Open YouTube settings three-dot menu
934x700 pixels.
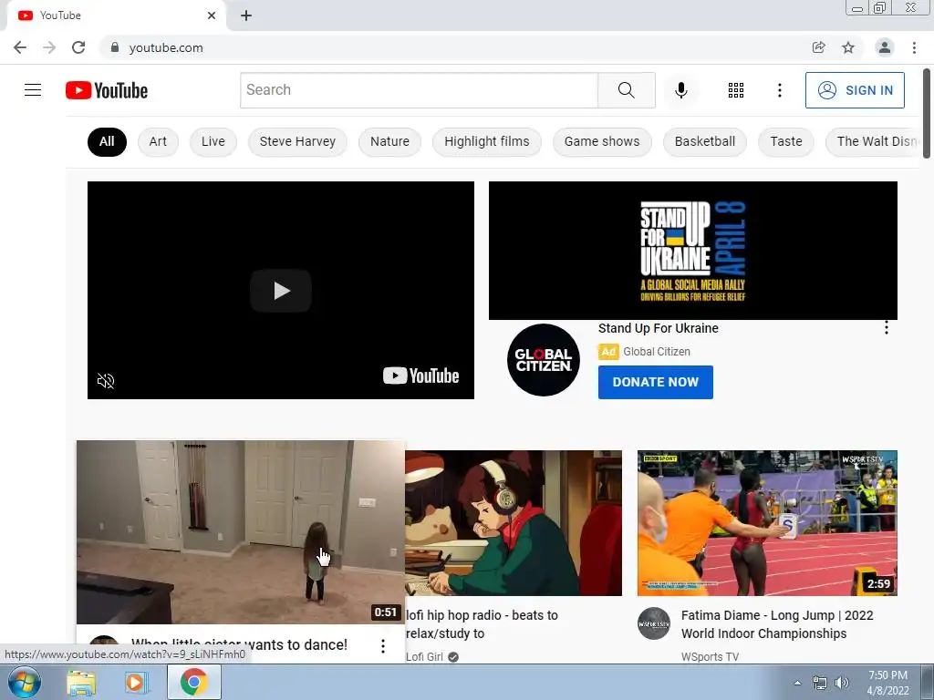(779, 90)
